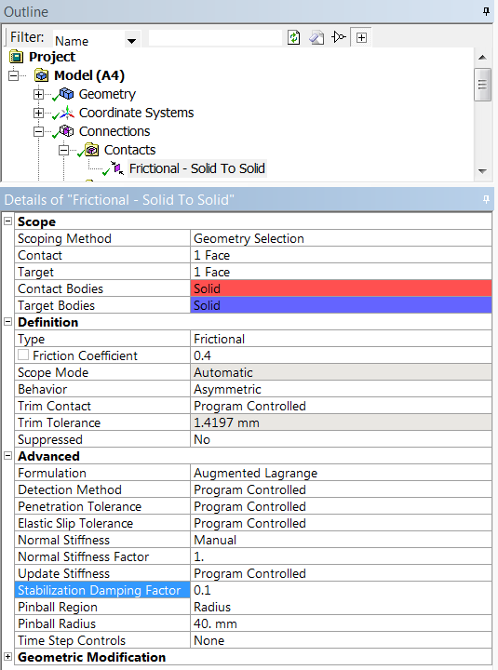Collapse the Advanced section toggle box

(x=8, y=456)
